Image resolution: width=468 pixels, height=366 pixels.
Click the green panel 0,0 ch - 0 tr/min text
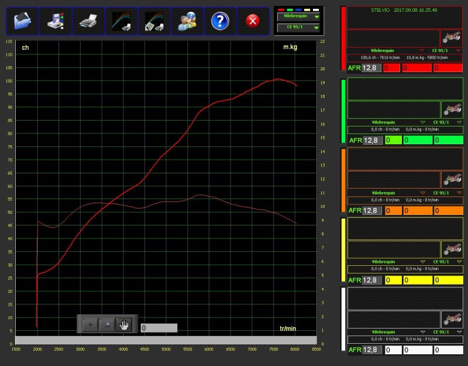(386, 129)
